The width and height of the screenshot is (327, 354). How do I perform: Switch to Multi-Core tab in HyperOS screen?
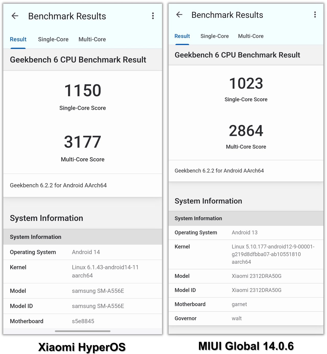(92, 39)
